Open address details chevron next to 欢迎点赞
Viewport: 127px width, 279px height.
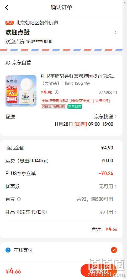tap(116, 32)
